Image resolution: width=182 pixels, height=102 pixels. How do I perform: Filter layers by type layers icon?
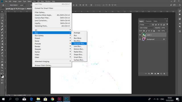158,25
